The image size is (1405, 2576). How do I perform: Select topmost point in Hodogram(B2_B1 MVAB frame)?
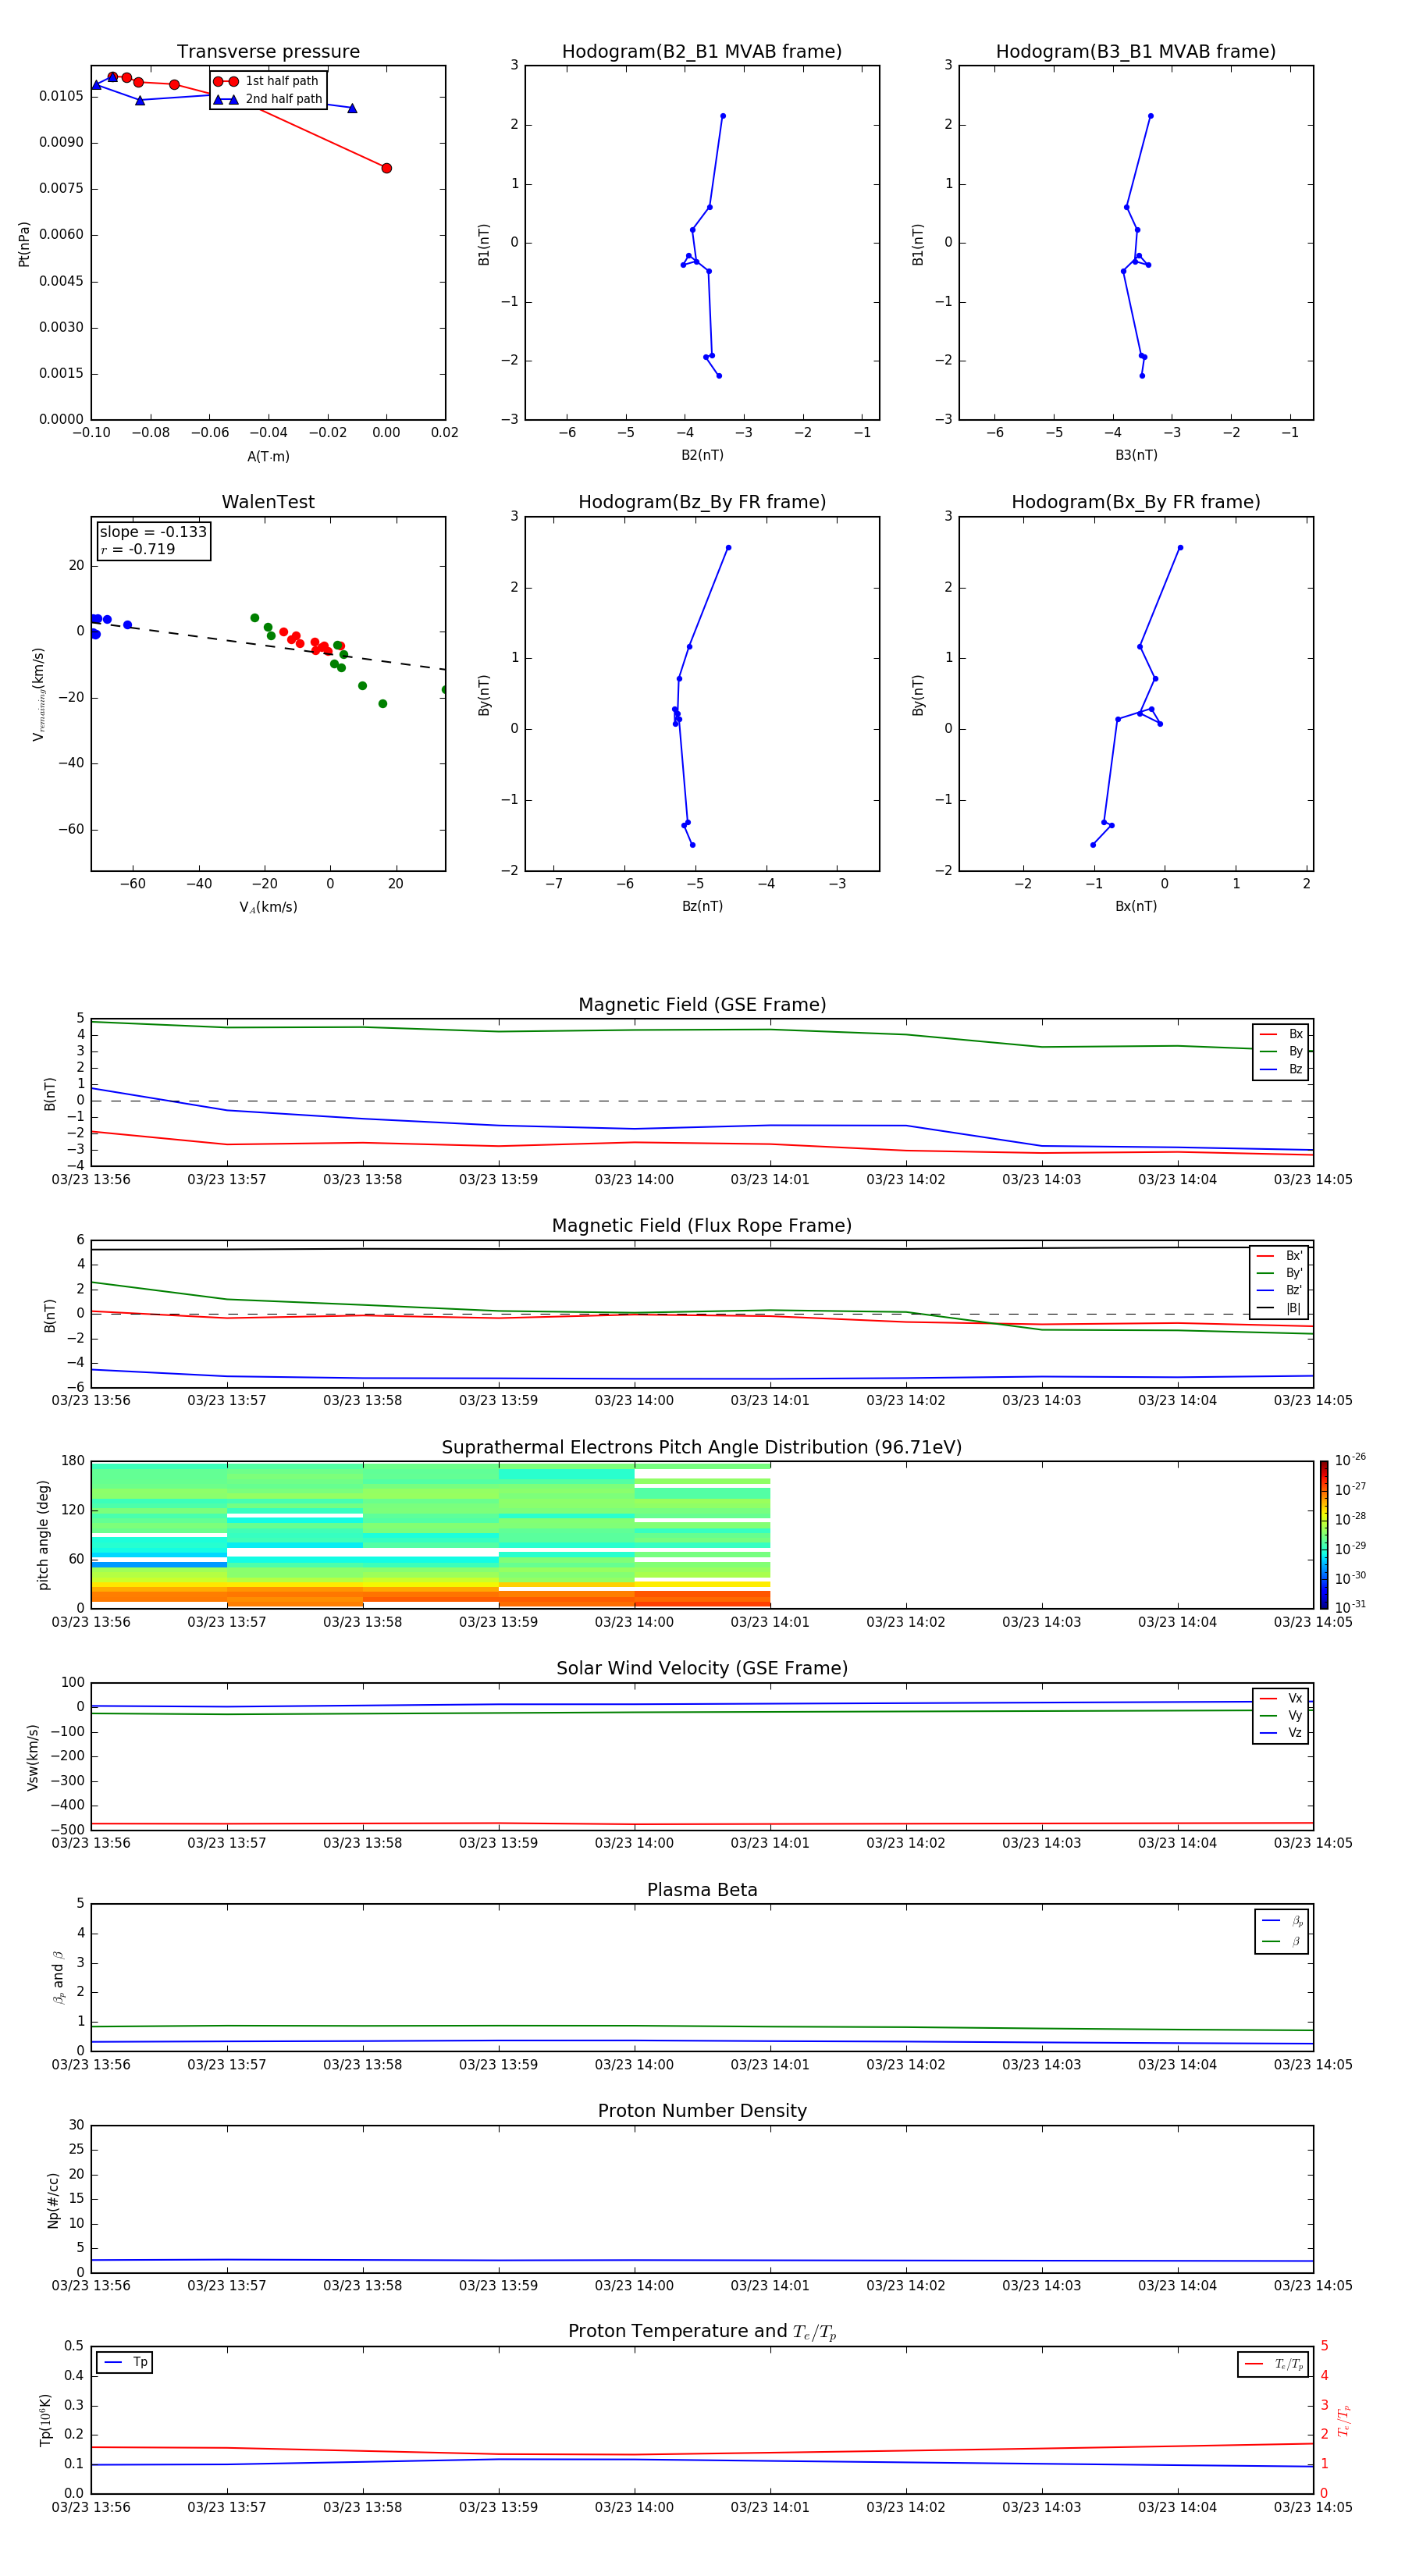[x=723, y=116]
